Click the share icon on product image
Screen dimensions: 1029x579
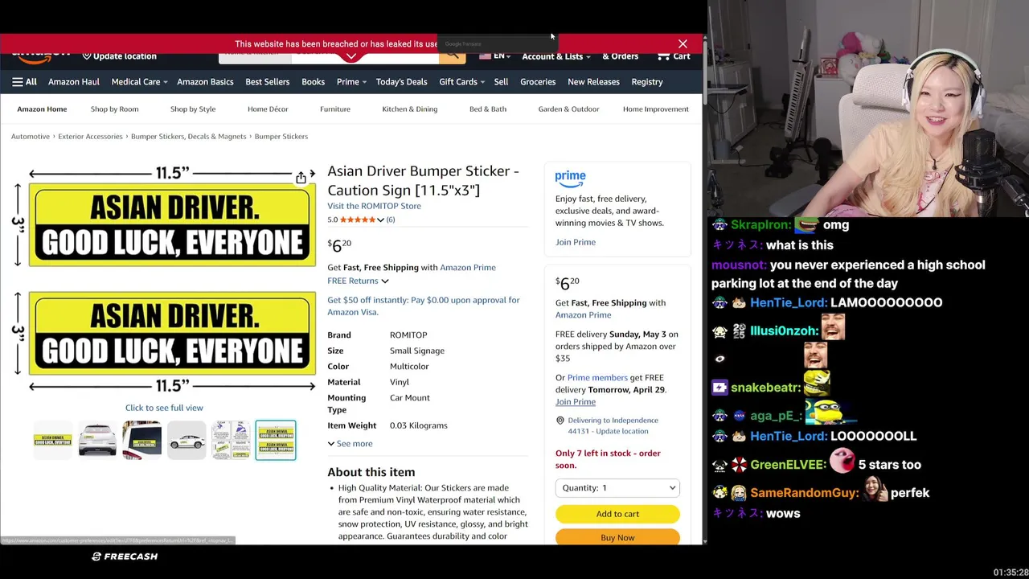(301, 178)
